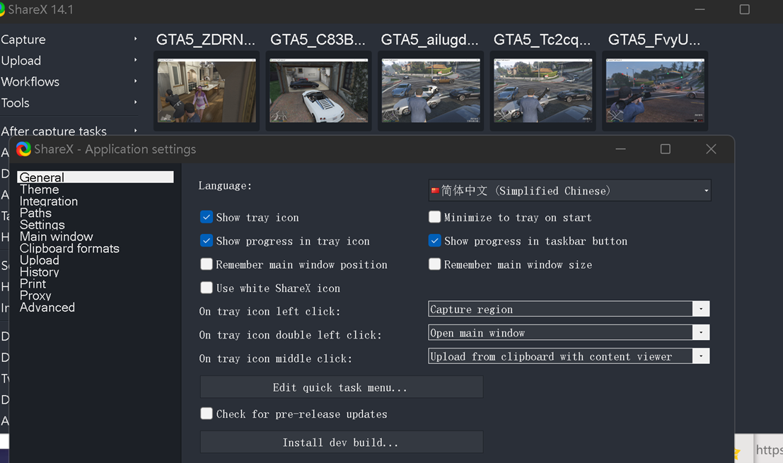
Task: Click the GTA5_ZDRN... file name label
Action: click(x=206, y=40)
